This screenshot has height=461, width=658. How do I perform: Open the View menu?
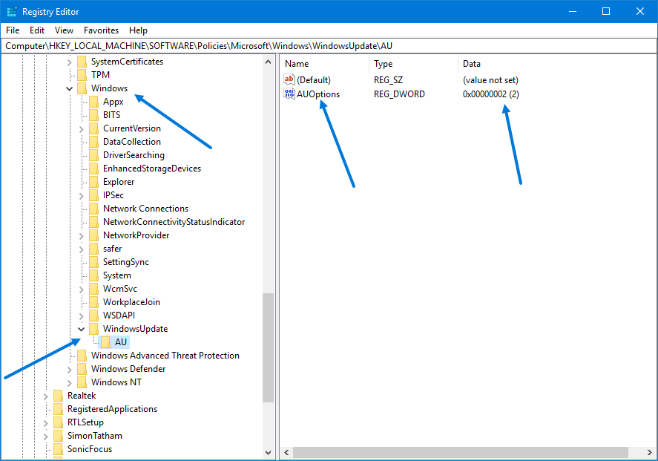pyautogui.click(x=64, y=30)
